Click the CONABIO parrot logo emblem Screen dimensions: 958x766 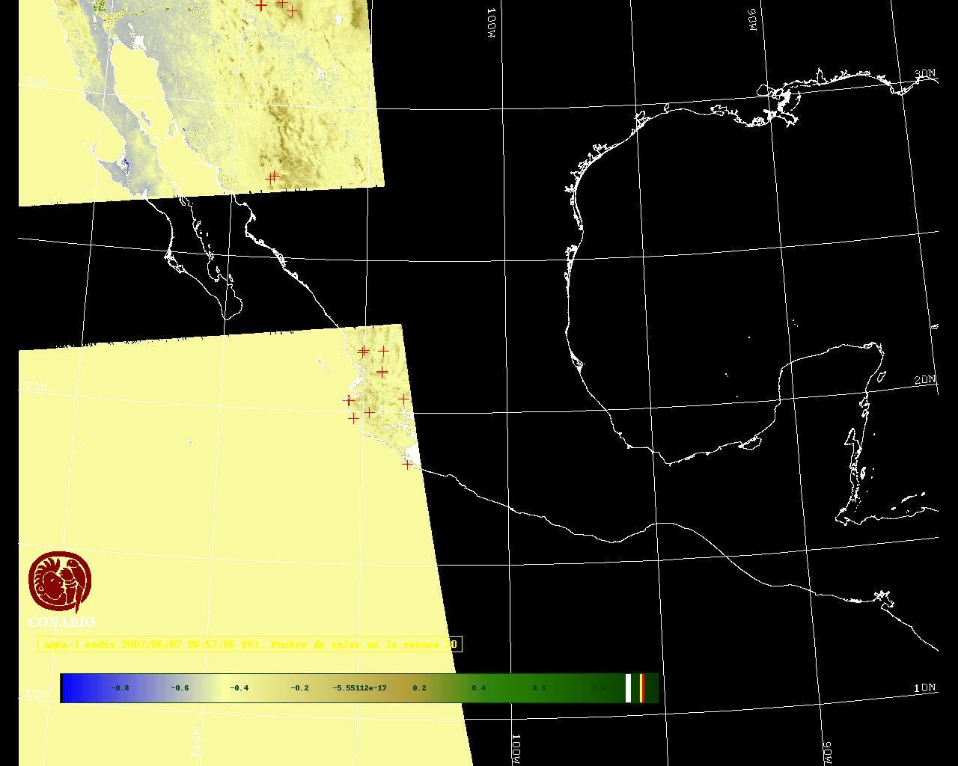coord(60,582)
